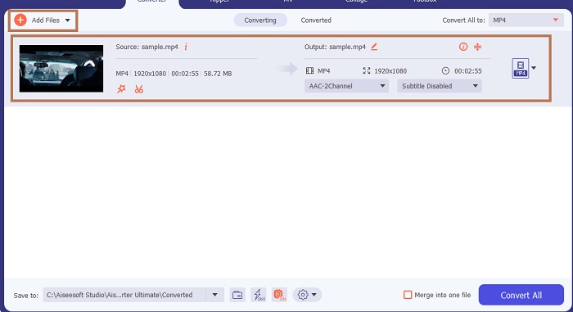Click the compress split icon beside info

[477, 47]
